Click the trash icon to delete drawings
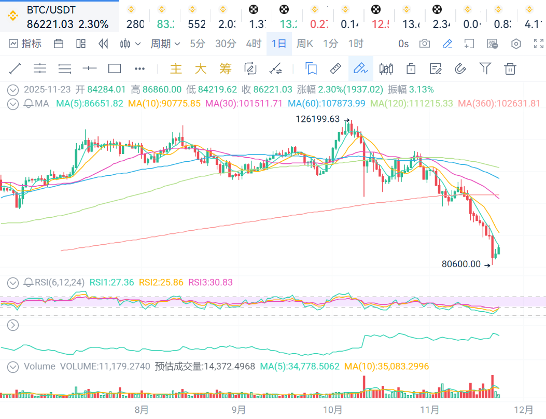 tap(510, 68)
